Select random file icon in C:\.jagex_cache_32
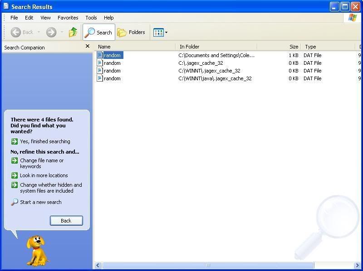 (x=100, y=63)
